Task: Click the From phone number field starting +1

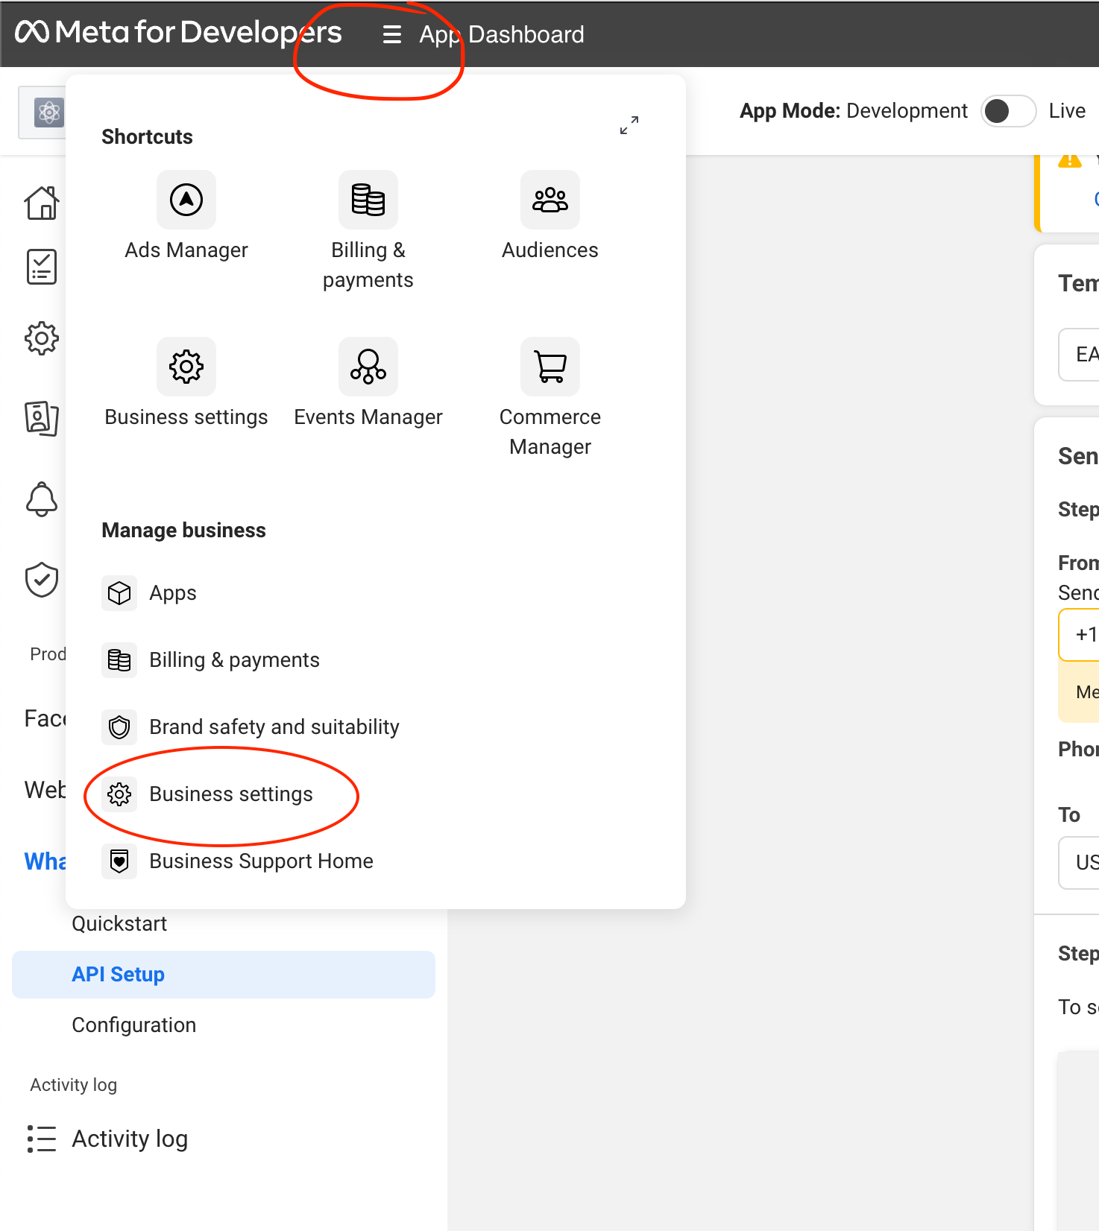Action: tap(1079, 635)
